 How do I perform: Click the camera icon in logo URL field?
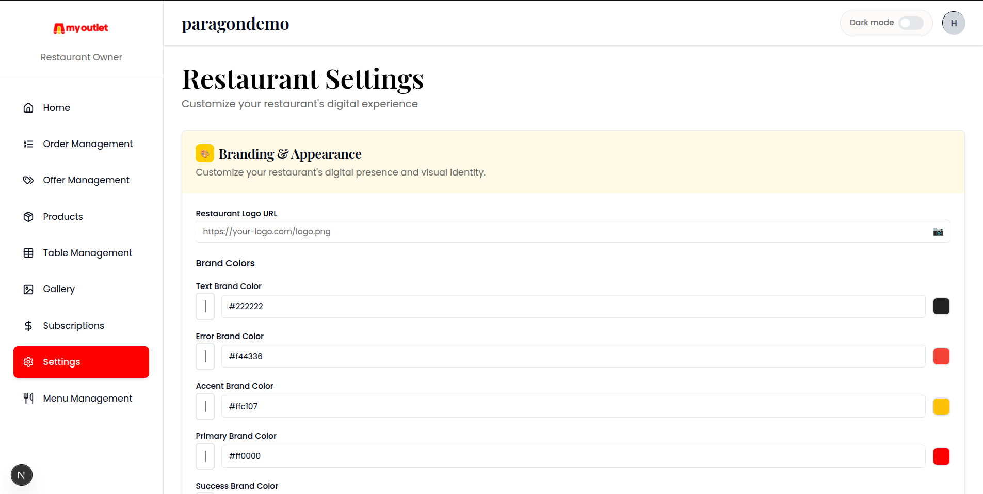click(938, 232)
